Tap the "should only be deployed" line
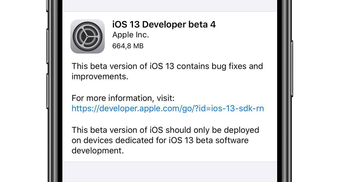 click(x=212, y=130)
